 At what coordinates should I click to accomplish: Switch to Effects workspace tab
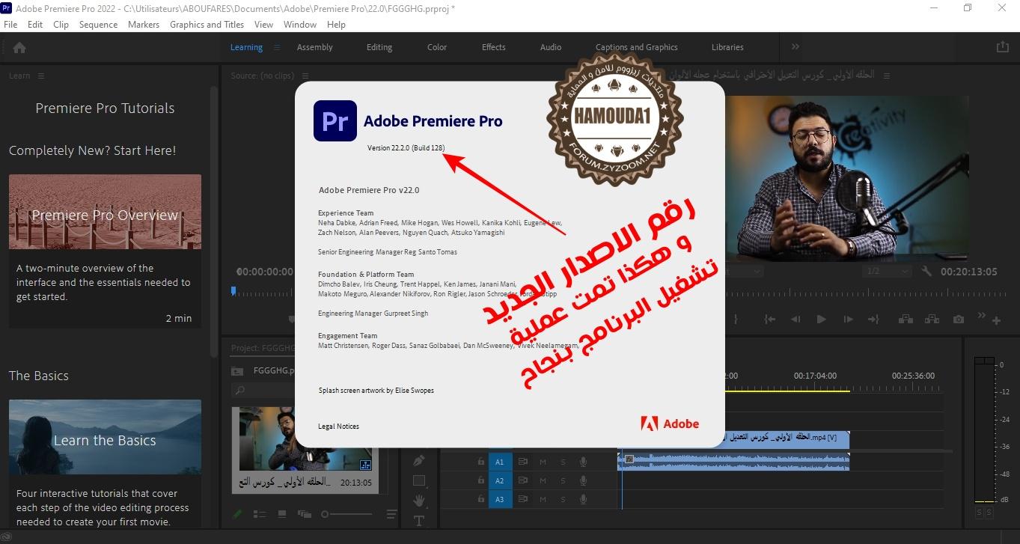click(494, 47)
